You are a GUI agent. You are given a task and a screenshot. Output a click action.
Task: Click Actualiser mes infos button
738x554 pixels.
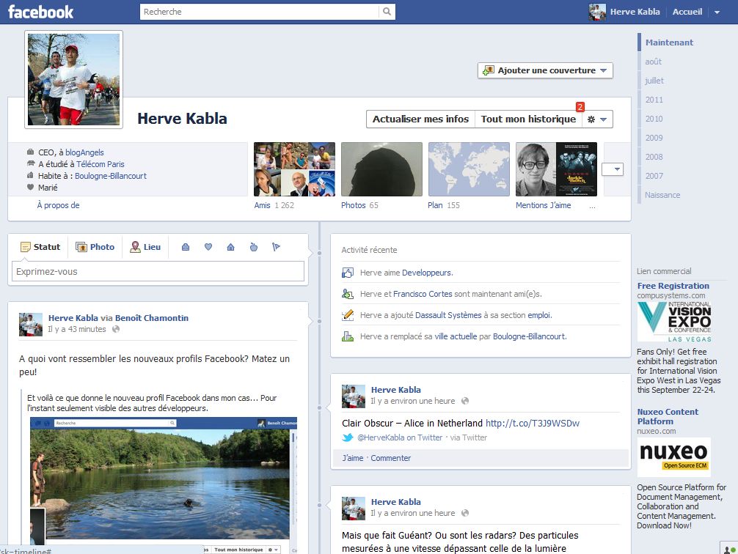pyautogui.click(x=420, y=119)
